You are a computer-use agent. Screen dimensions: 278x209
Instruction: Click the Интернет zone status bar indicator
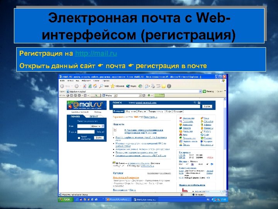[198, 195]
